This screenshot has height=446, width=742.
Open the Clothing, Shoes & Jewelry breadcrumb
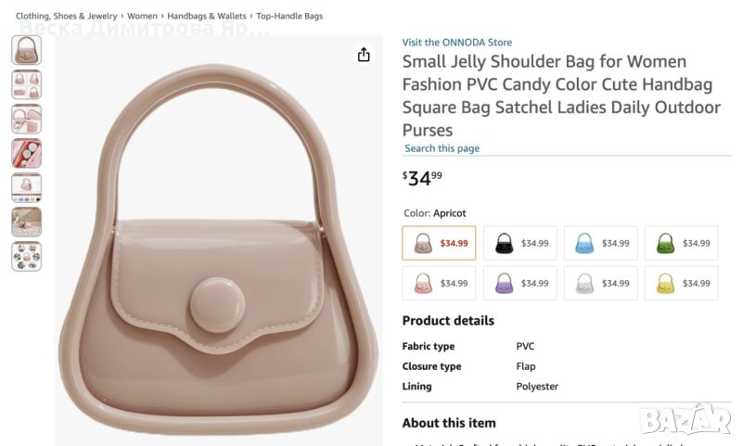tap(66, 17)
